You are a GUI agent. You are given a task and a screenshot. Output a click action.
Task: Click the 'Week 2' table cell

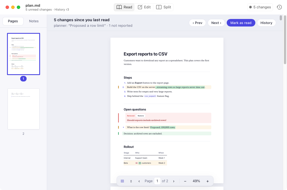[x=162, y=163]
